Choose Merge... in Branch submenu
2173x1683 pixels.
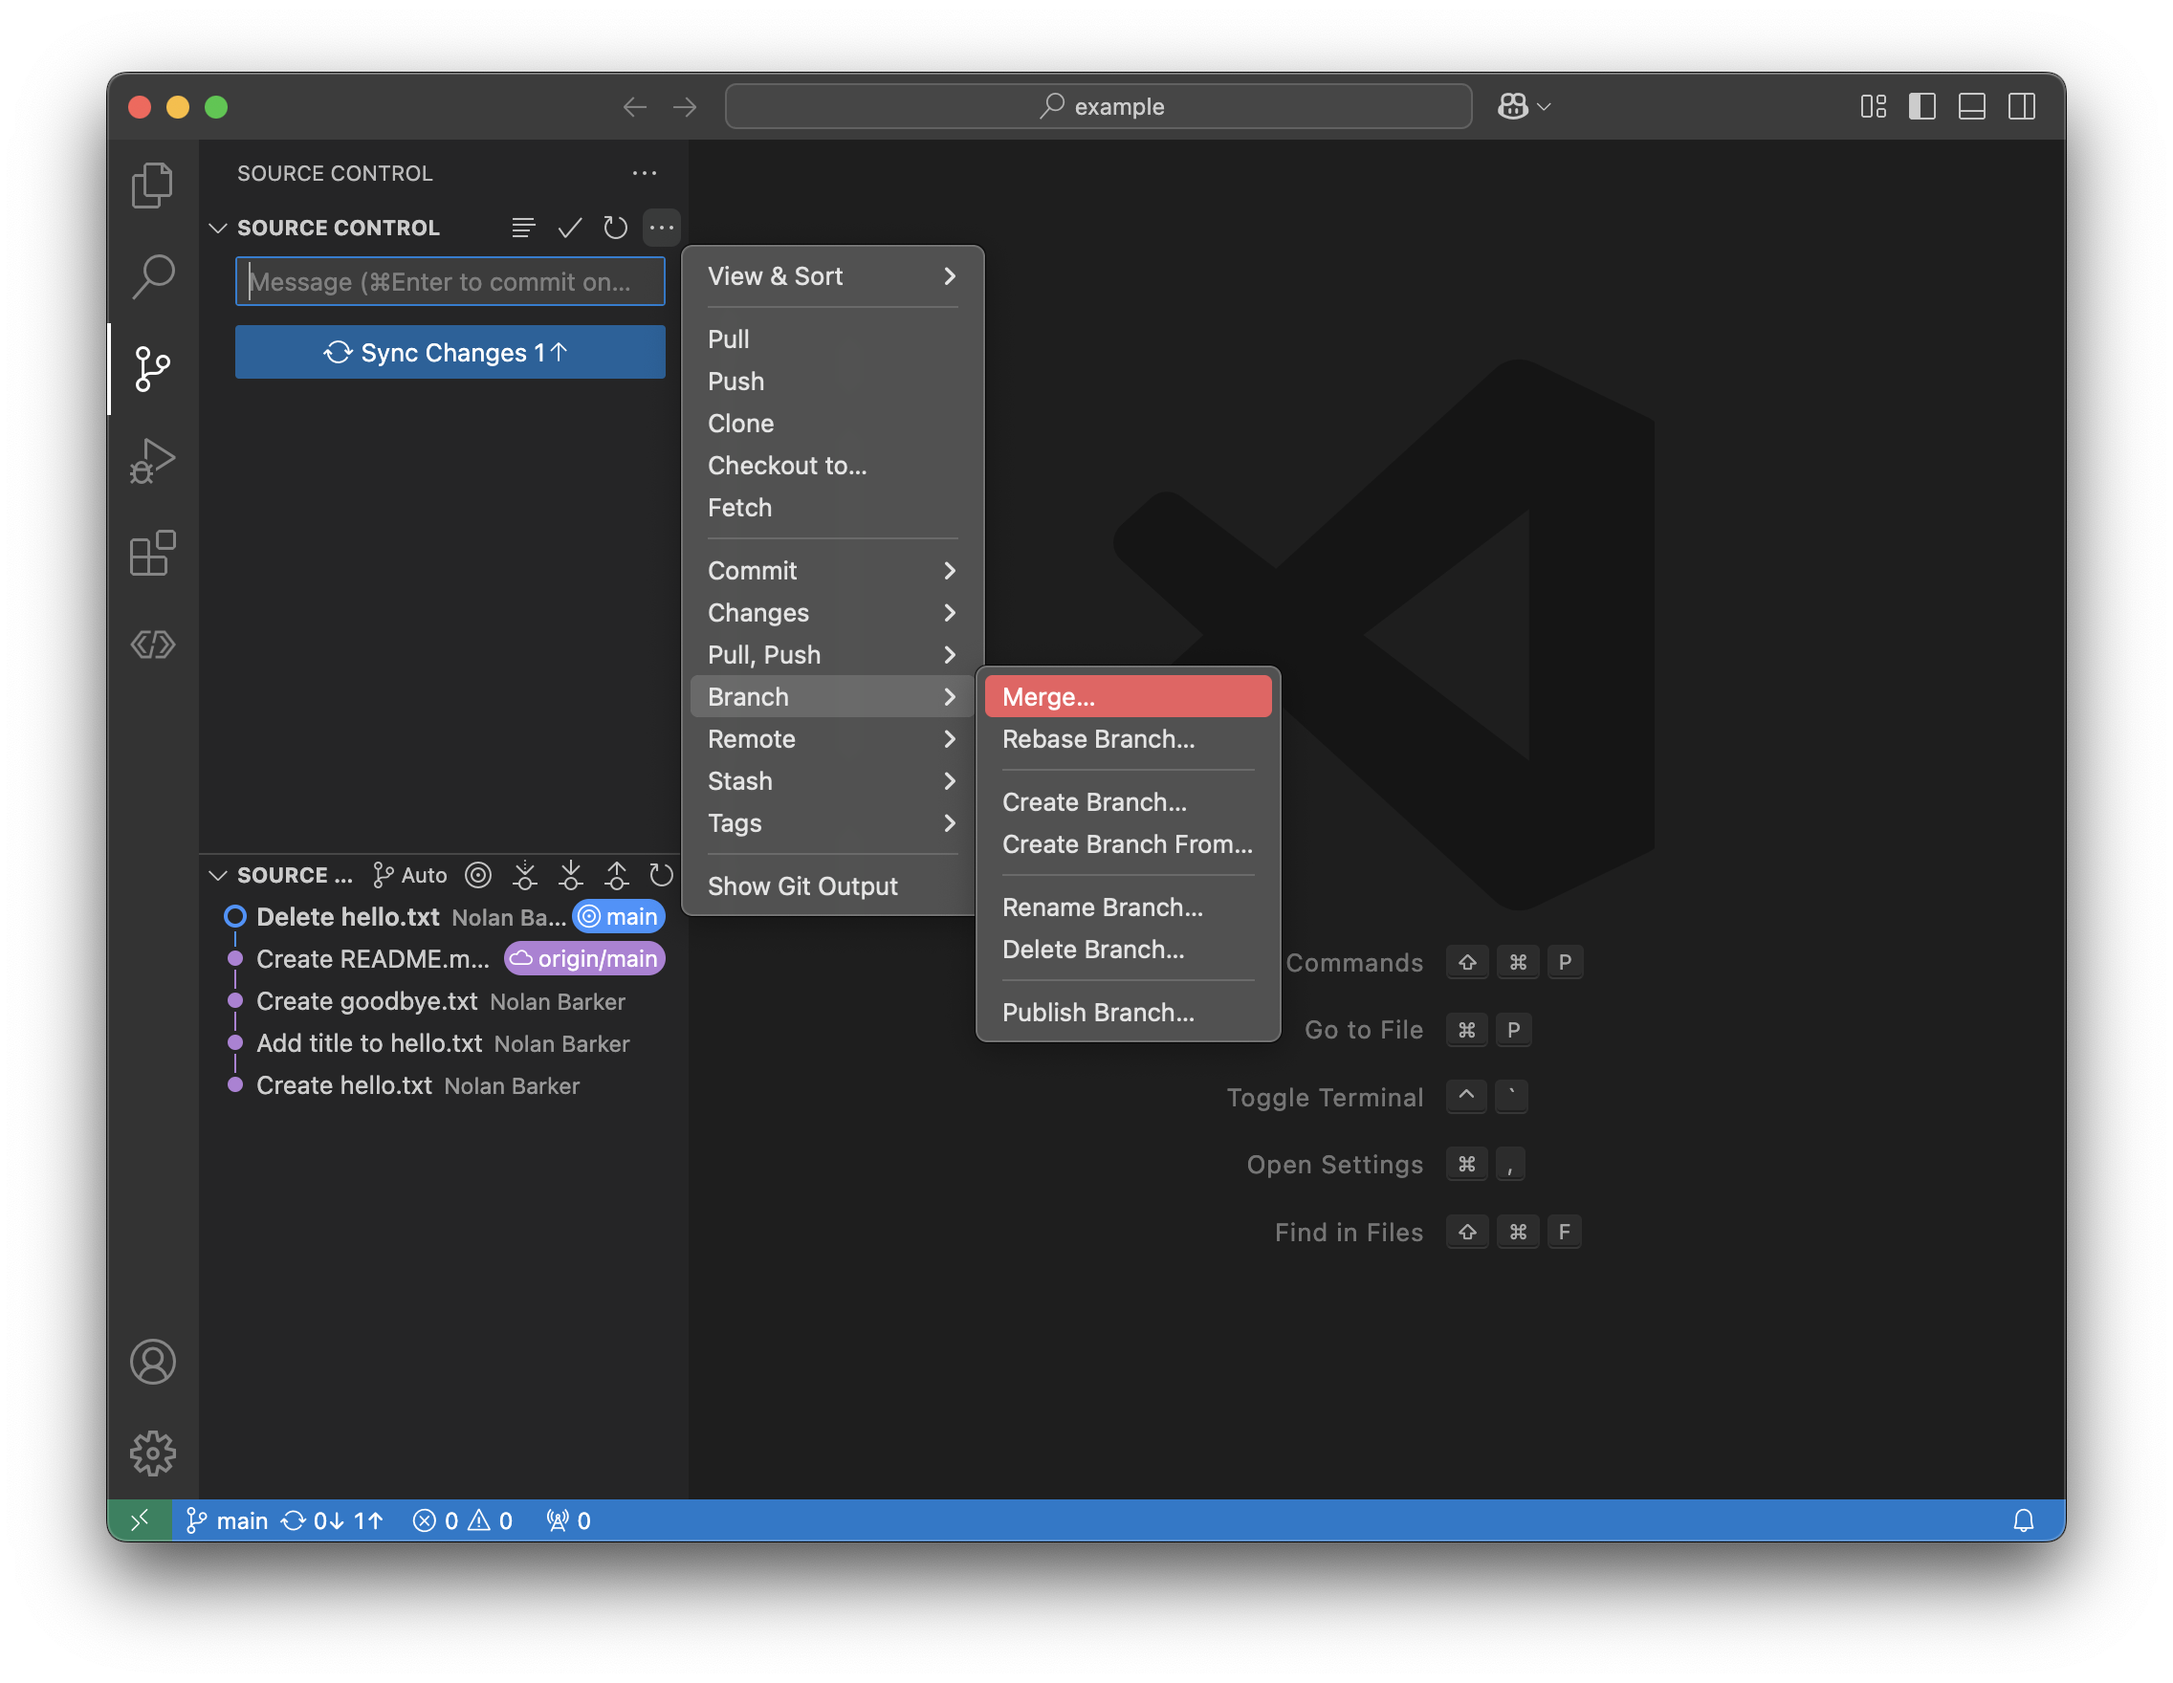(x=1128, y=696)
